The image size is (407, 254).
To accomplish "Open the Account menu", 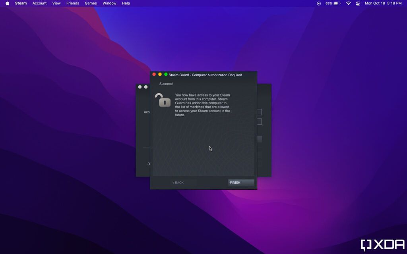I will pyautogui.click(x=39, y=3).
